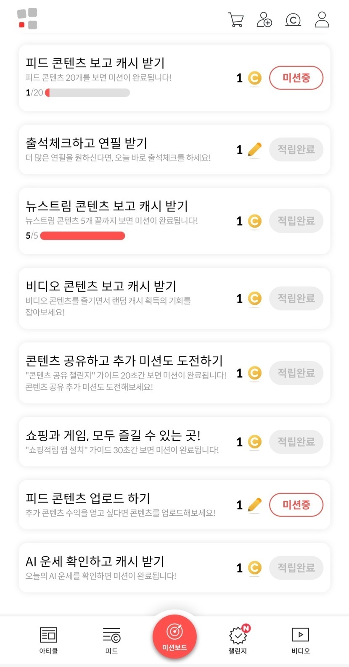Tap the add friend icon
The image size is (349, 667).
264,20
